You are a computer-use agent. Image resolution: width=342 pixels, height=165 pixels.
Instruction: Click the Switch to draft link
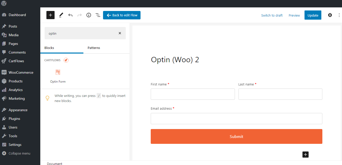272,15
